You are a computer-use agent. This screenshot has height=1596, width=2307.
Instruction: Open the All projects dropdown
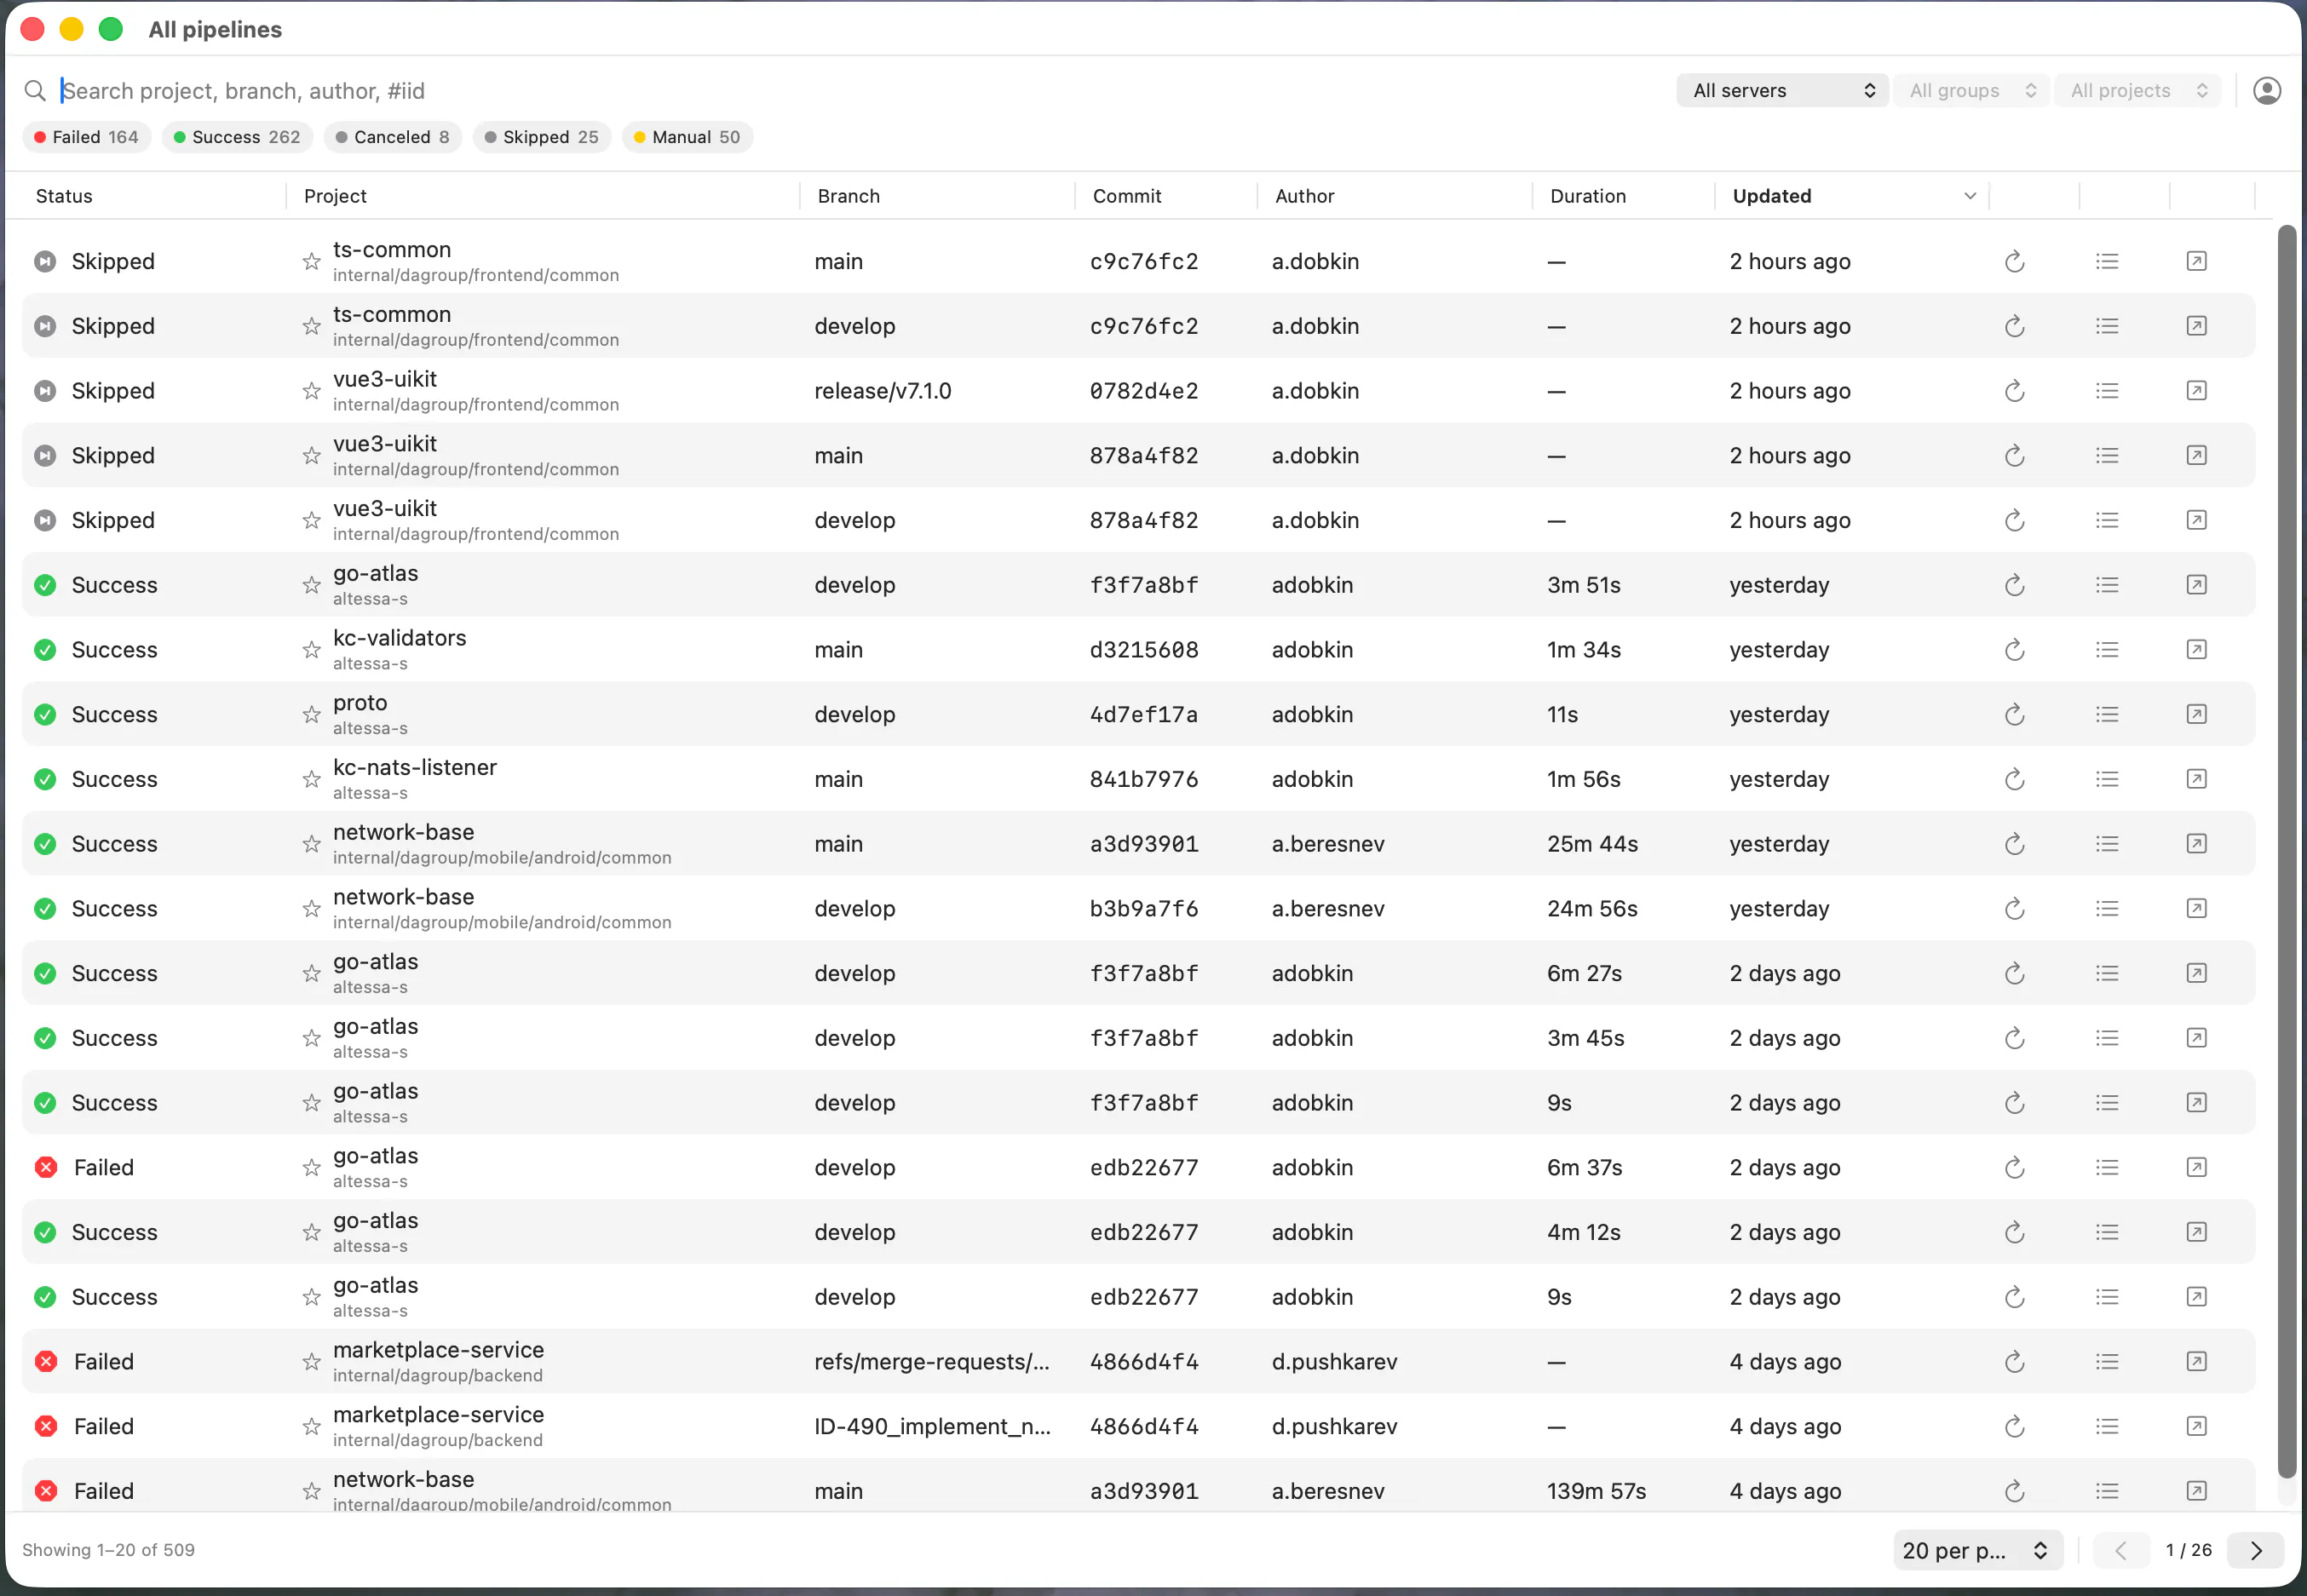pyautogui.click(x=2137, y=91)
